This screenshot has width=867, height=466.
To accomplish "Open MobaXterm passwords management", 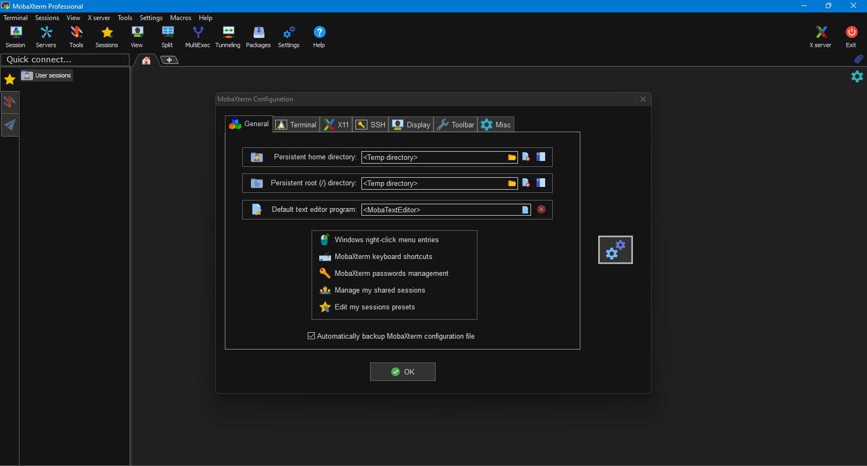I will point(391,273).
